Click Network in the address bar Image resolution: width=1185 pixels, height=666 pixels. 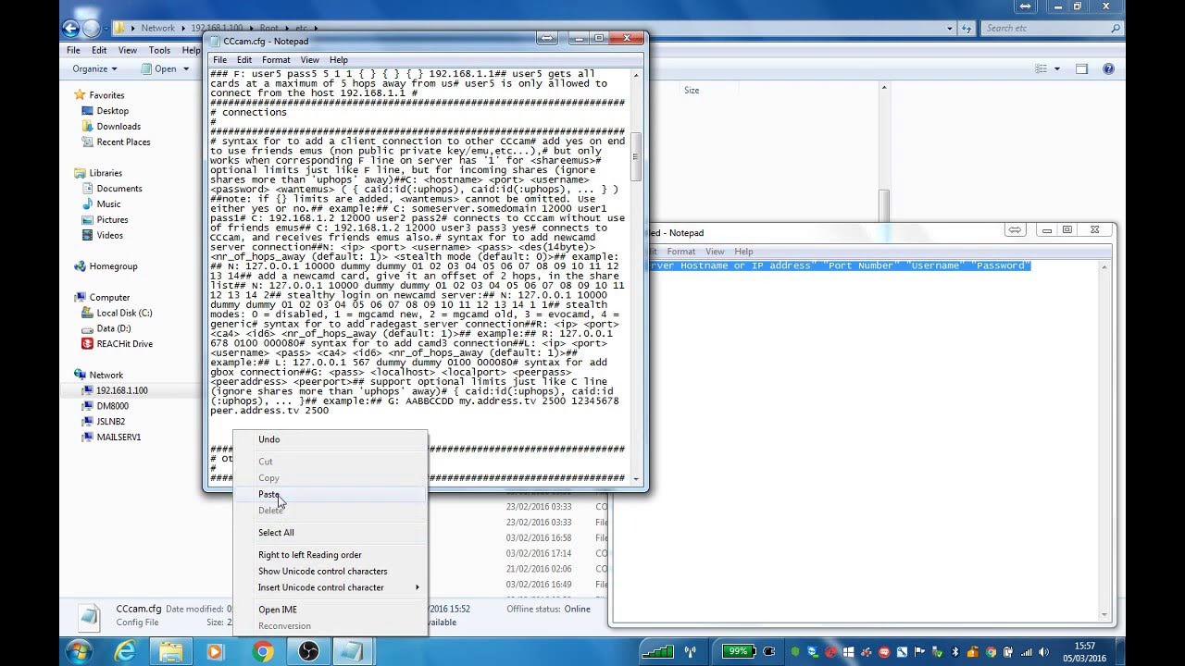[157, 29]
